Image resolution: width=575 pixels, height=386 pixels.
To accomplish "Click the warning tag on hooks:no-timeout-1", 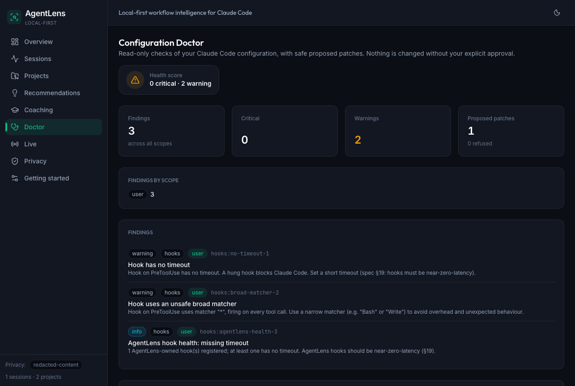I will pos(142,254).
